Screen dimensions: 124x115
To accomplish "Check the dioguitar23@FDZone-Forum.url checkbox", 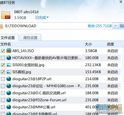I will click(x=3, y=100).
